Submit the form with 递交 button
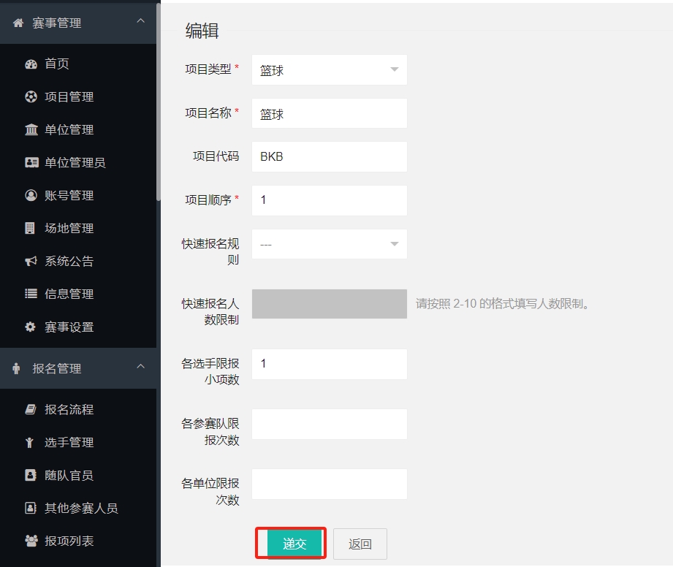This screenshot has height=567, width=673. pos(294,544)
